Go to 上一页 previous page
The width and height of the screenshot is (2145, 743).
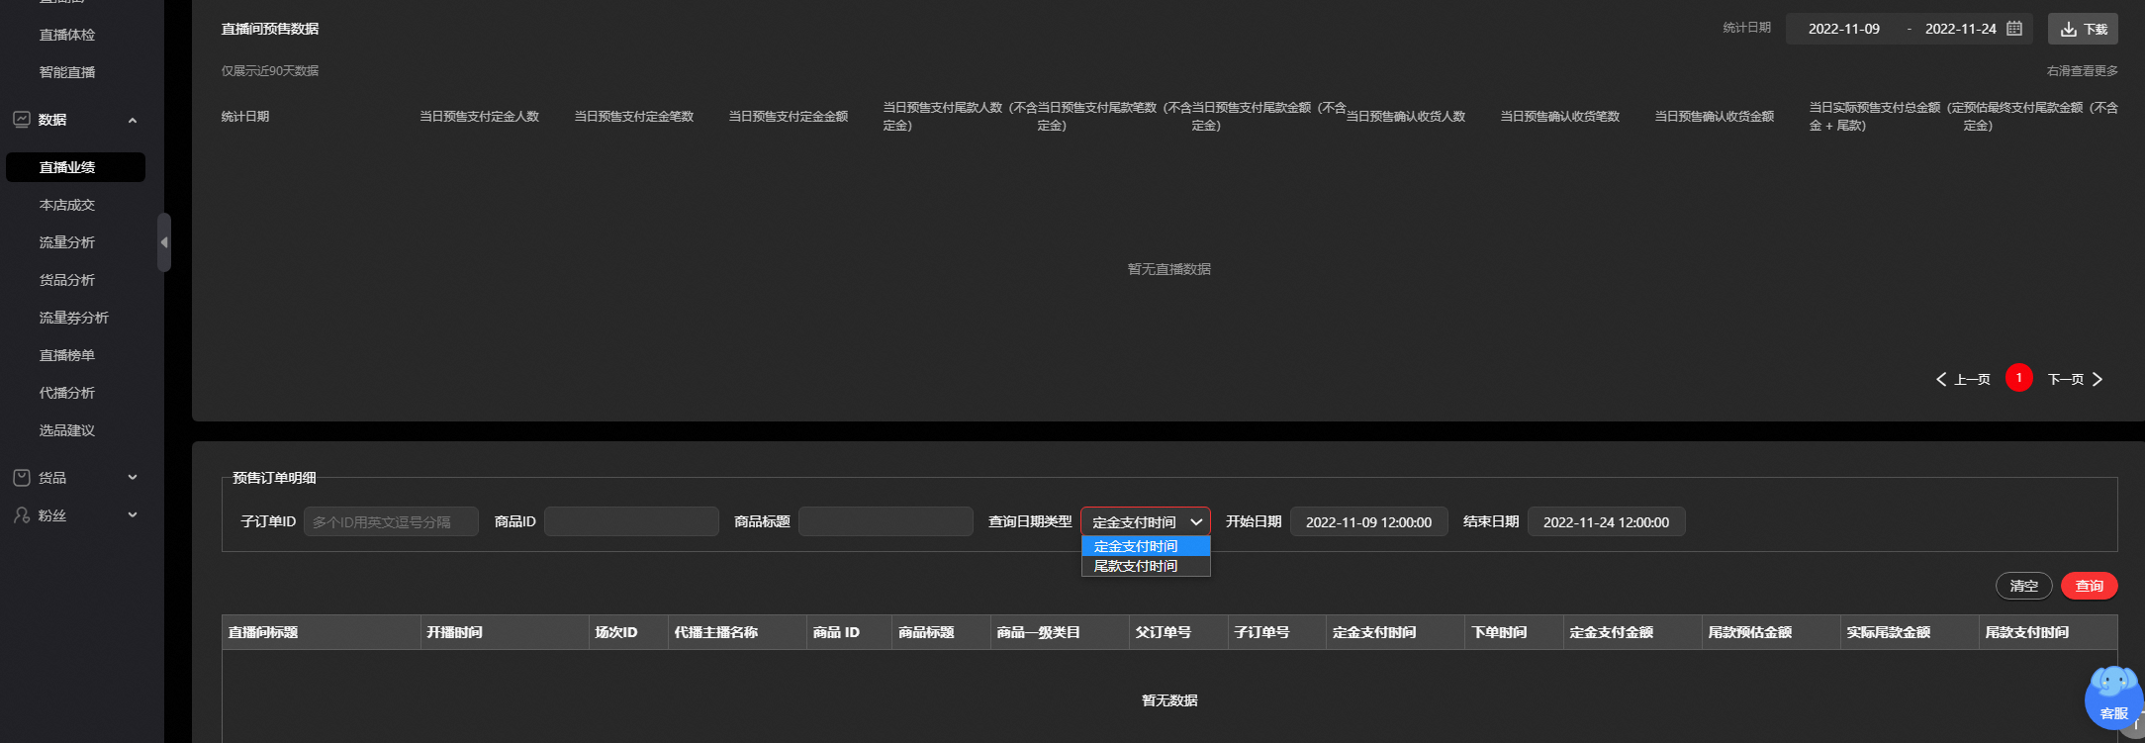click(x=1963, y=379)
